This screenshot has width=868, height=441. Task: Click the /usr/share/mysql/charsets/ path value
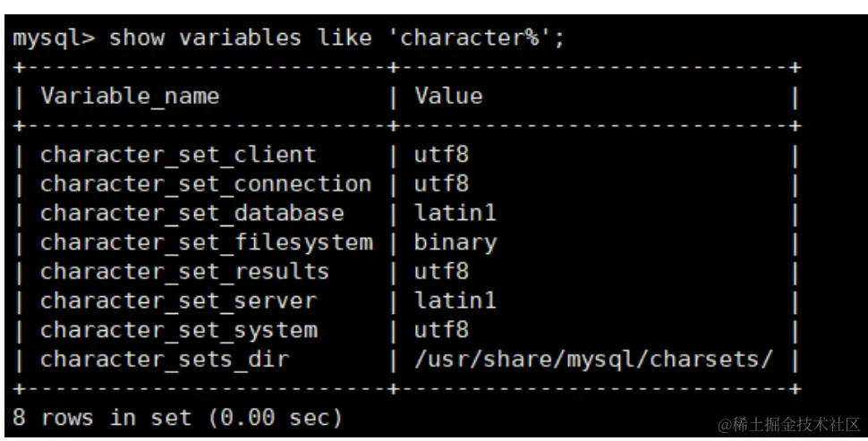click(593, 359)
